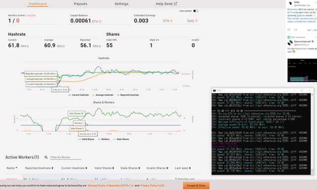This screenshot has width=317, height=190.
Task: Focus the Filter by Worker field
Action: point(66,157)
